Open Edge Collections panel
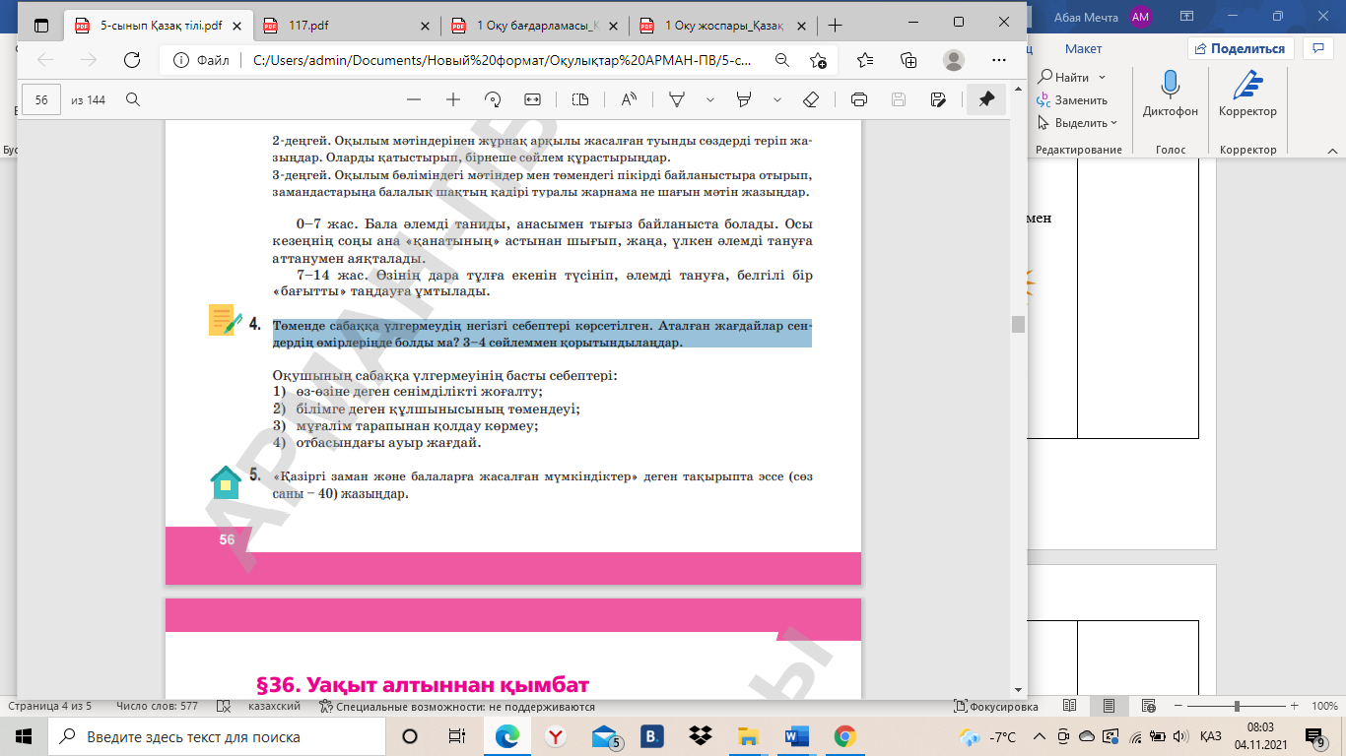Image resolution: width=1346 pixels, height=756 pixels. [909, 60]
